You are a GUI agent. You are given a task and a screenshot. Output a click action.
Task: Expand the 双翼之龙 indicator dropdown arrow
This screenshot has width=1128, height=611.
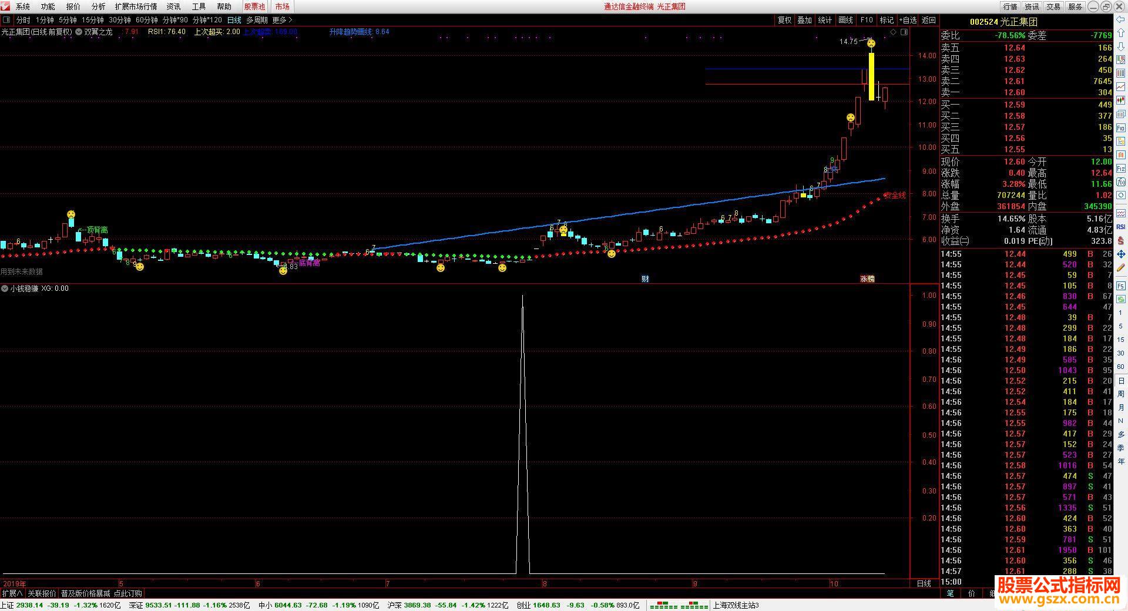[79, 32]
